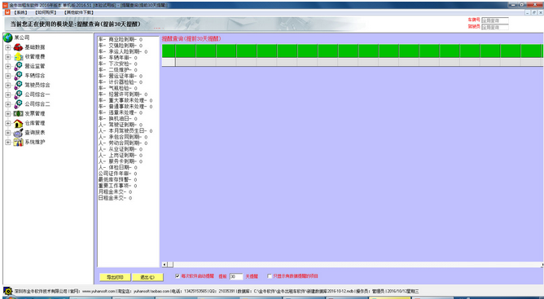This screenshot has height=299, width=544.
Task: Click the yellow 退出 button
Action: click(x=147, y=277)
